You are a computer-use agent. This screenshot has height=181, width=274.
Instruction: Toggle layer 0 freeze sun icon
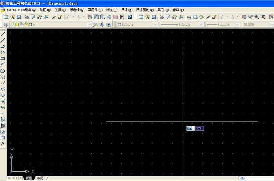tap(17, 25)
